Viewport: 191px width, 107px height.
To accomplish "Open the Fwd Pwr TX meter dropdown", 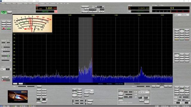I will coord(186,15).
